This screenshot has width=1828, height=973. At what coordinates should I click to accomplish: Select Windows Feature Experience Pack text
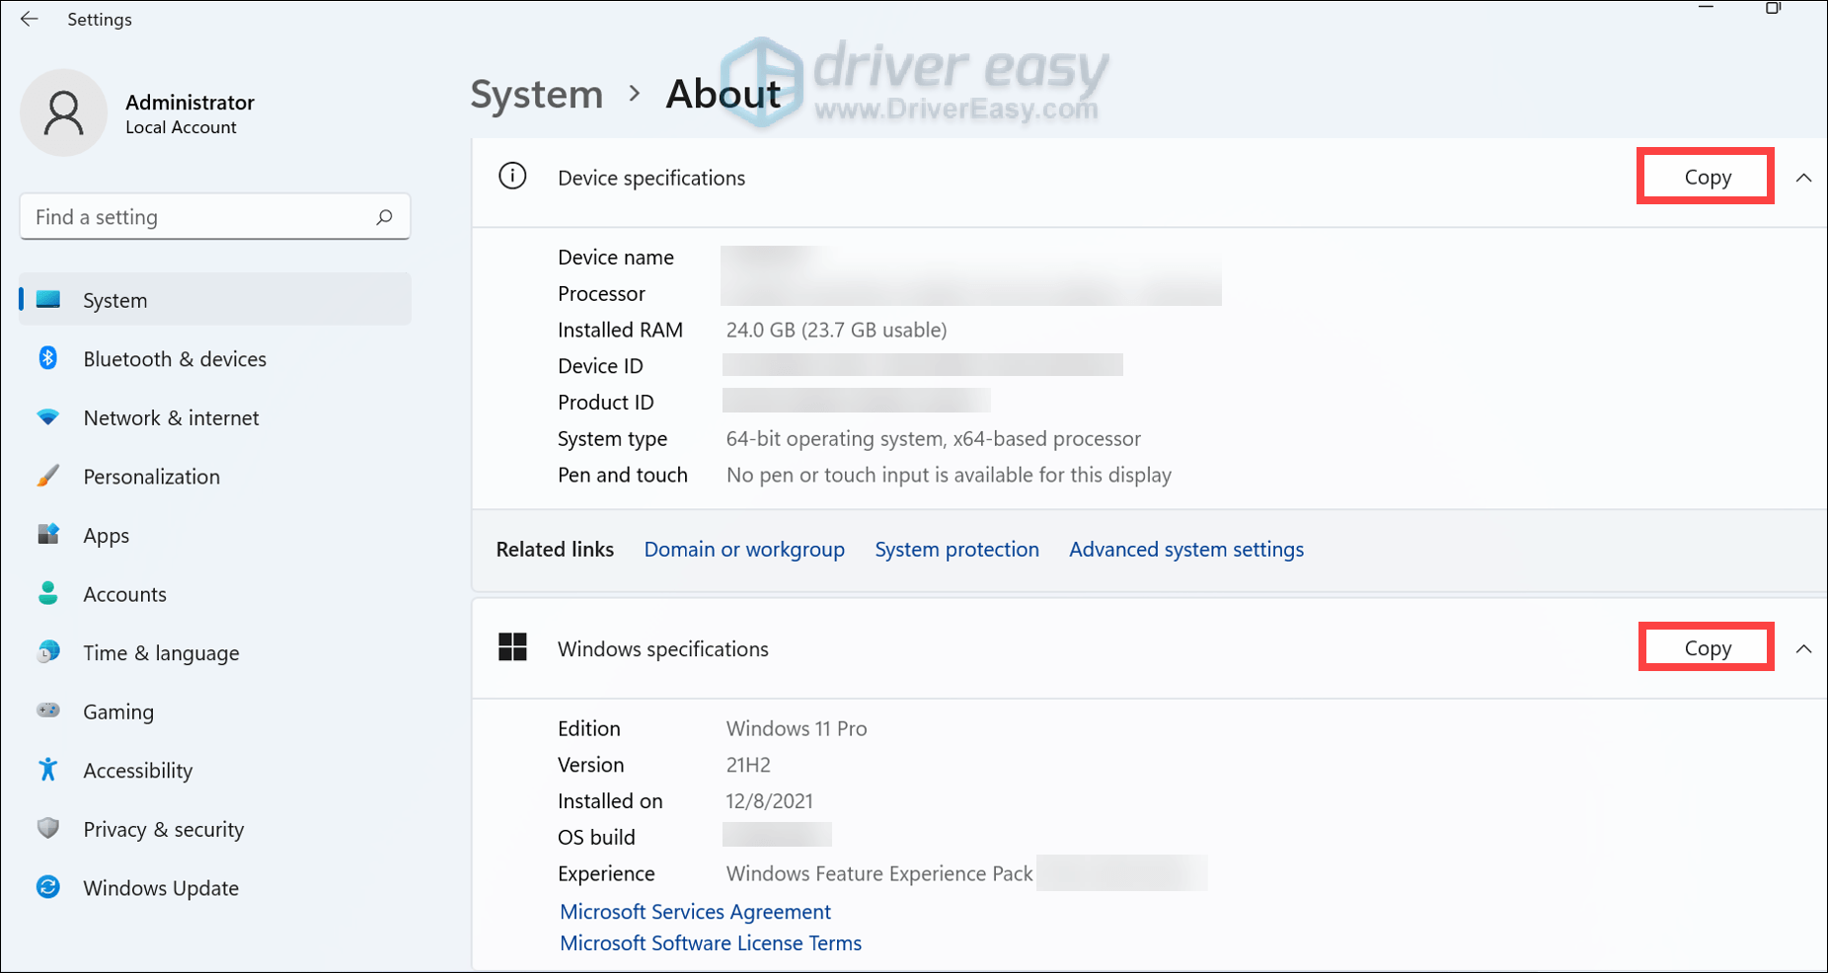click(x=879, y=874)
